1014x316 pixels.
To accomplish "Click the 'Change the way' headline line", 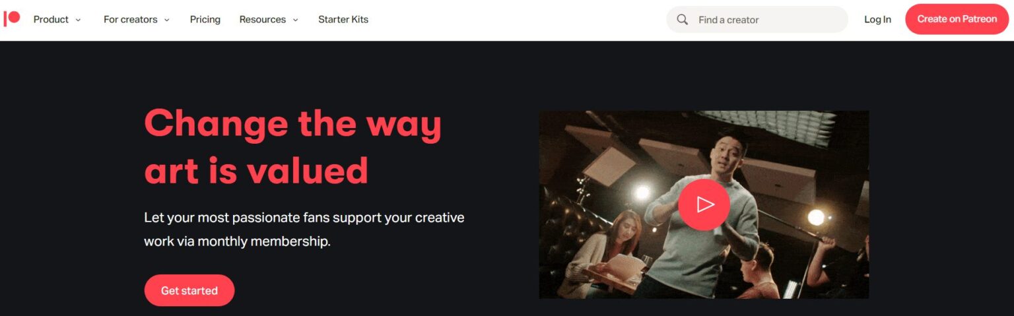I will click(x=293, y=124).
